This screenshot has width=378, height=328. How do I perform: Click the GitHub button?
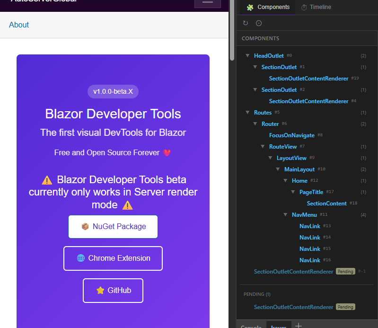pyautogui.click(x=113, y=291)
